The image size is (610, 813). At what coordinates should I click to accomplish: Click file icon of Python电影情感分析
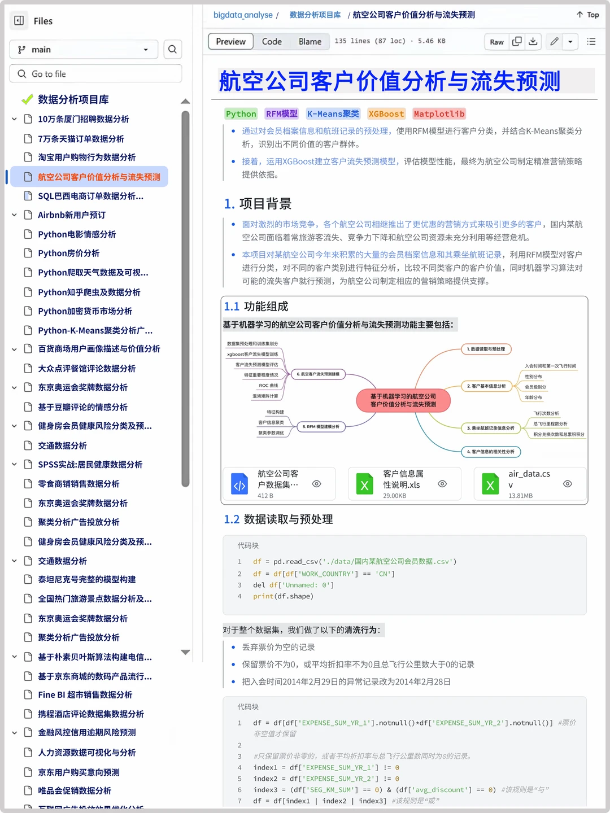pos(28,234)
